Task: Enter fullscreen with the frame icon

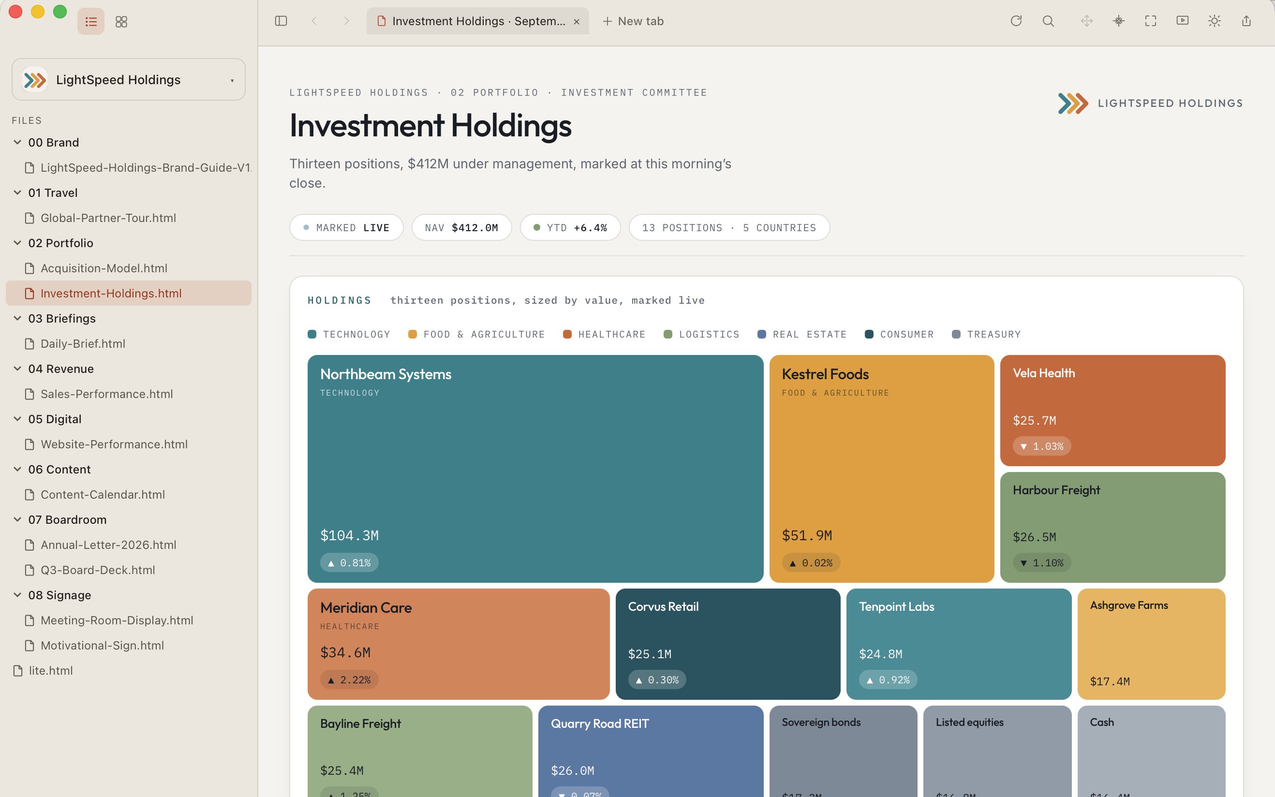Action: click(x=1151, y=21)
